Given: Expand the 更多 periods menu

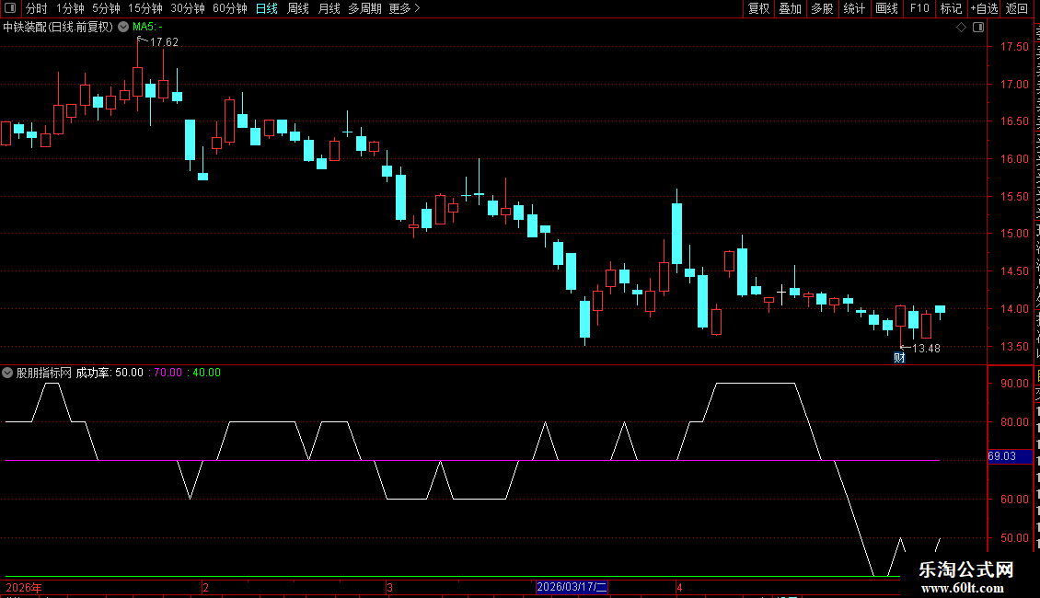Looking at the screenshot, I should click(x=404, y=8).
